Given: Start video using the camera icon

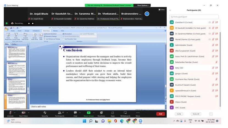Looking at the screenshot, I should click(x=23, y=113).
